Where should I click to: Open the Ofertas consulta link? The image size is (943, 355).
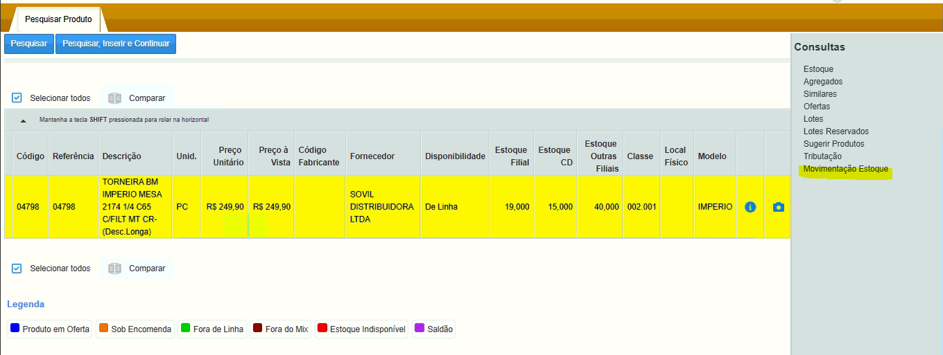(817, 107)
